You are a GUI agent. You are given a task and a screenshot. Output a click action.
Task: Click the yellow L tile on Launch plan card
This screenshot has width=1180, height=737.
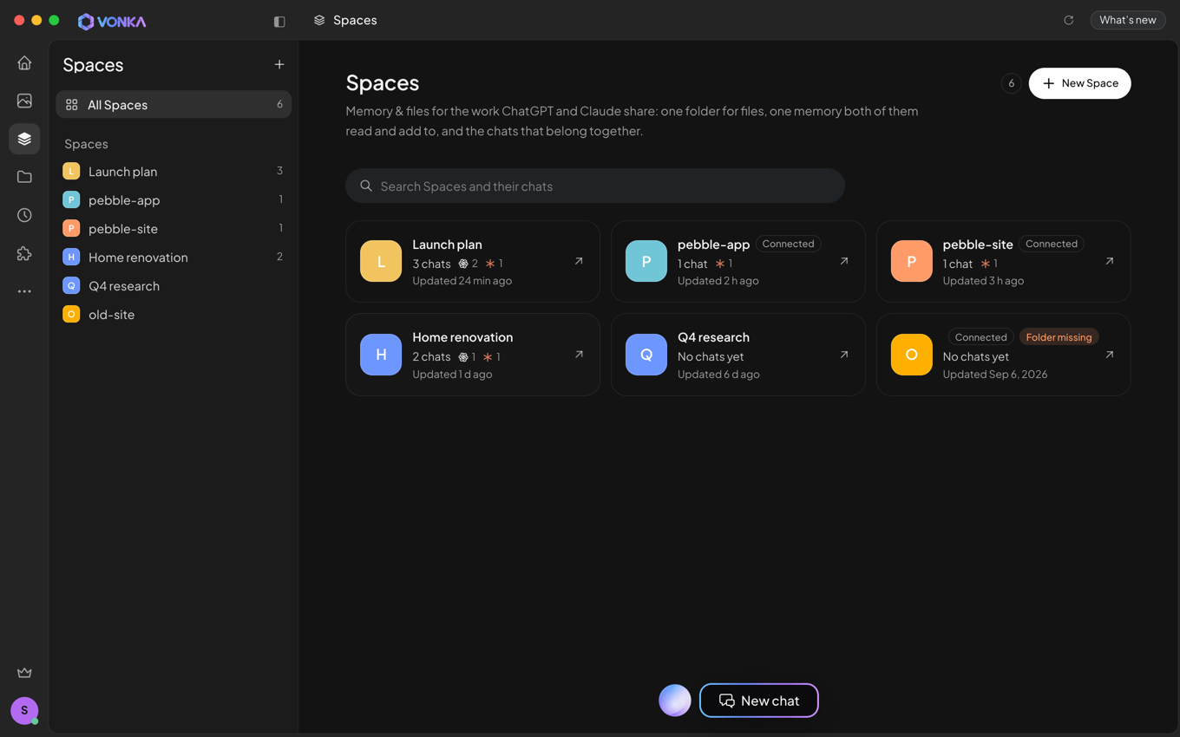[381, 261]
